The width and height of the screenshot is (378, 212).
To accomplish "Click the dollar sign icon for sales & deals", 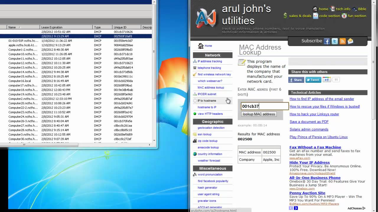I will coord(285,16).
